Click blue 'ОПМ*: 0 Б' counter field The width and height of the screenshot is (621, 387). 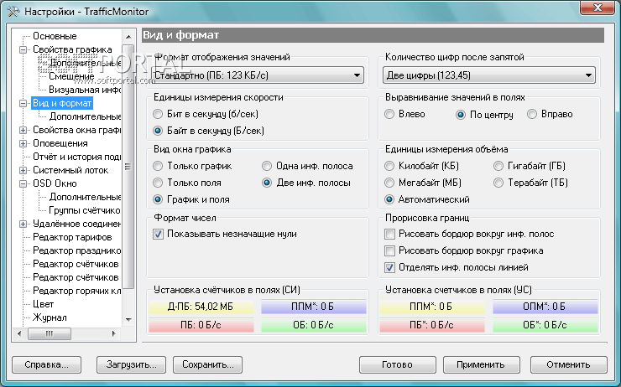(x=545, y=307)
